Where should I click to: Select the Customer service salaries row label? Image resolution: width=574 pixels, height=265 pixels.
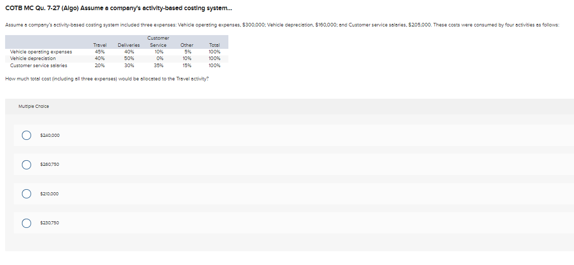click(x=39, y=65)
